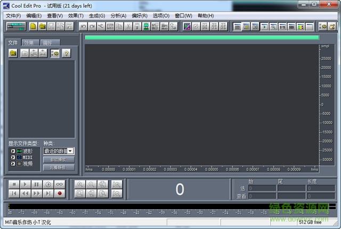Jump to the end with the skip-forward button
341x229 pixels.
pos(48,193)
